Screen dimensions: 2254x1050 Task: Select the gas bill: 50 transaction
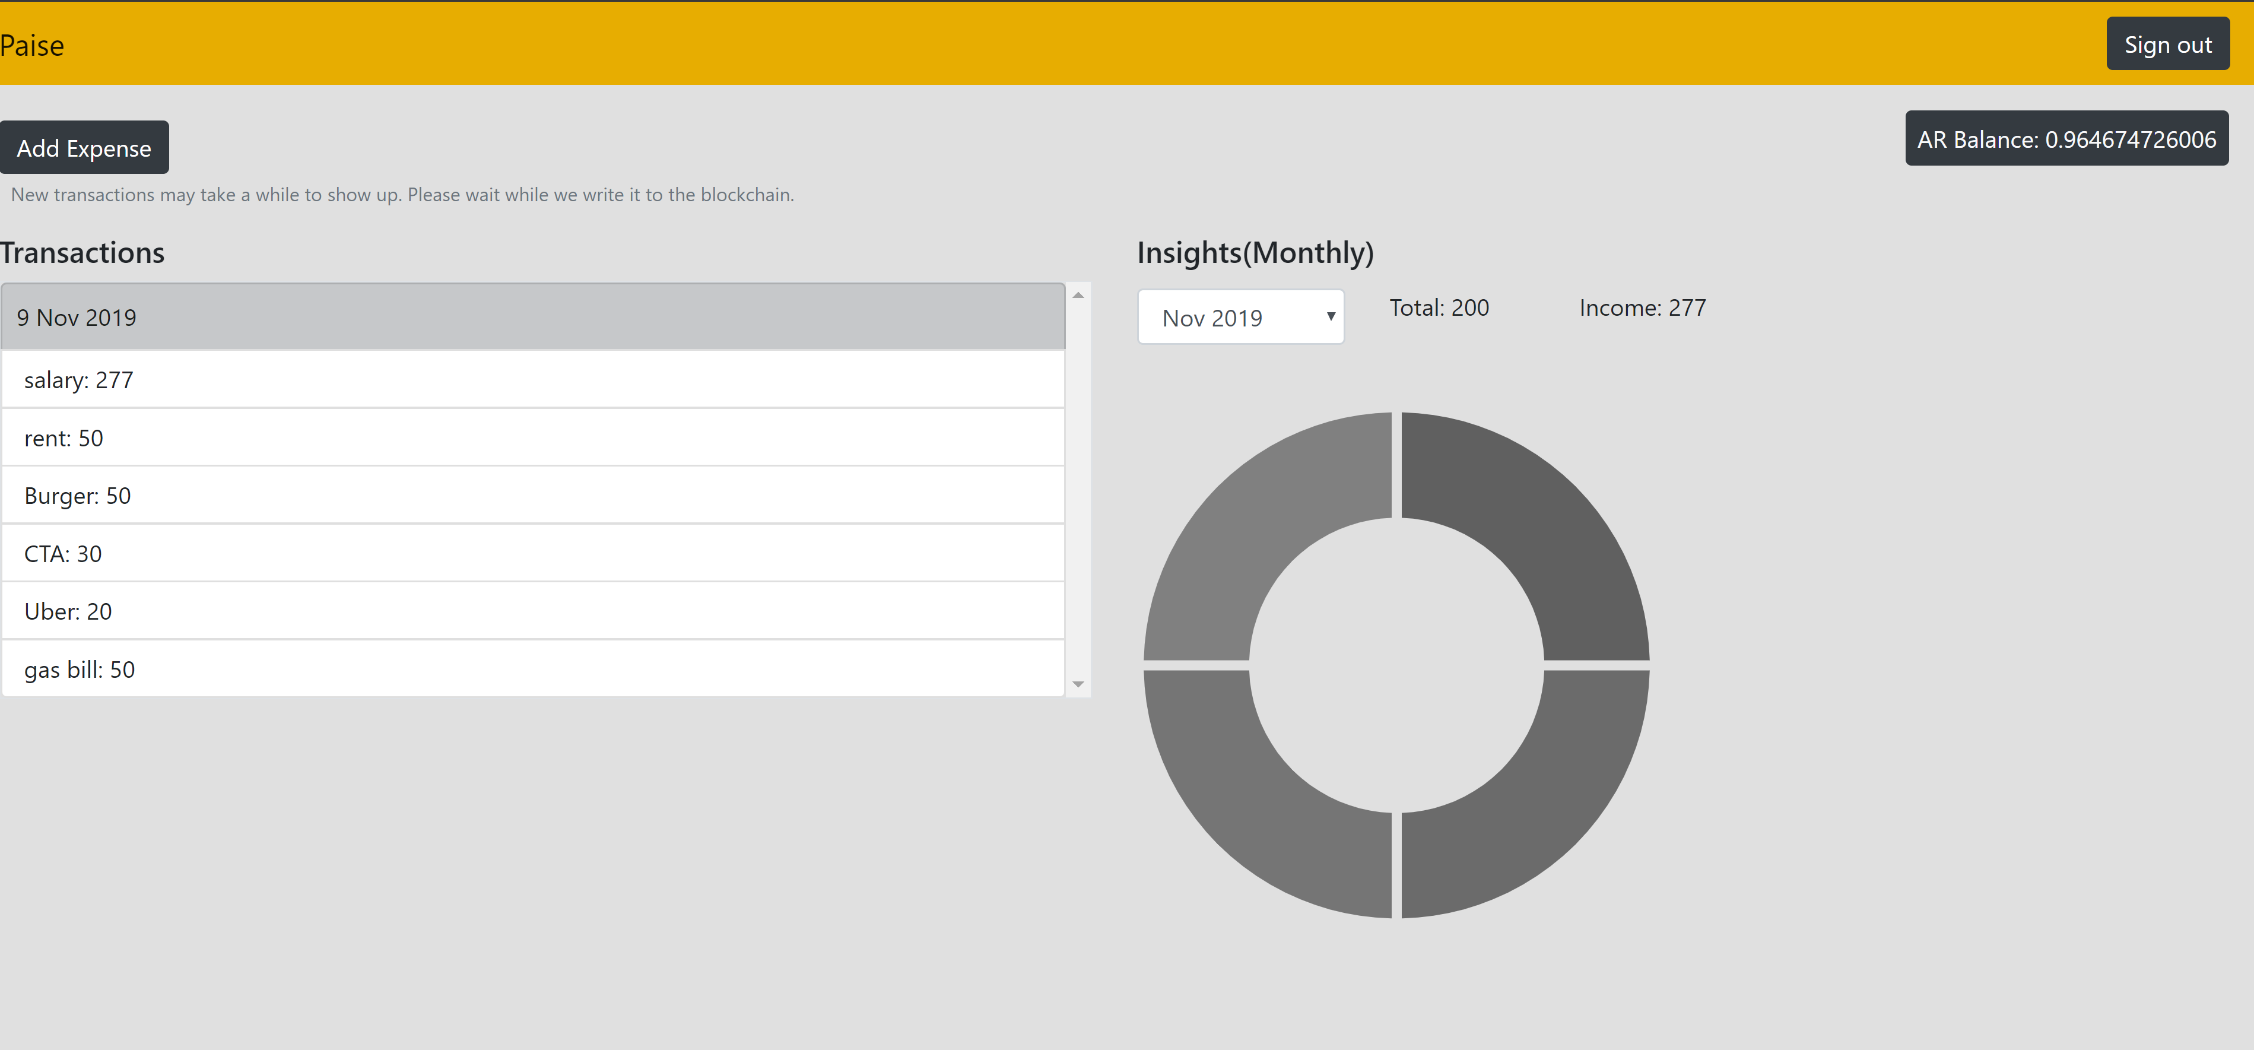pos(532,670)
